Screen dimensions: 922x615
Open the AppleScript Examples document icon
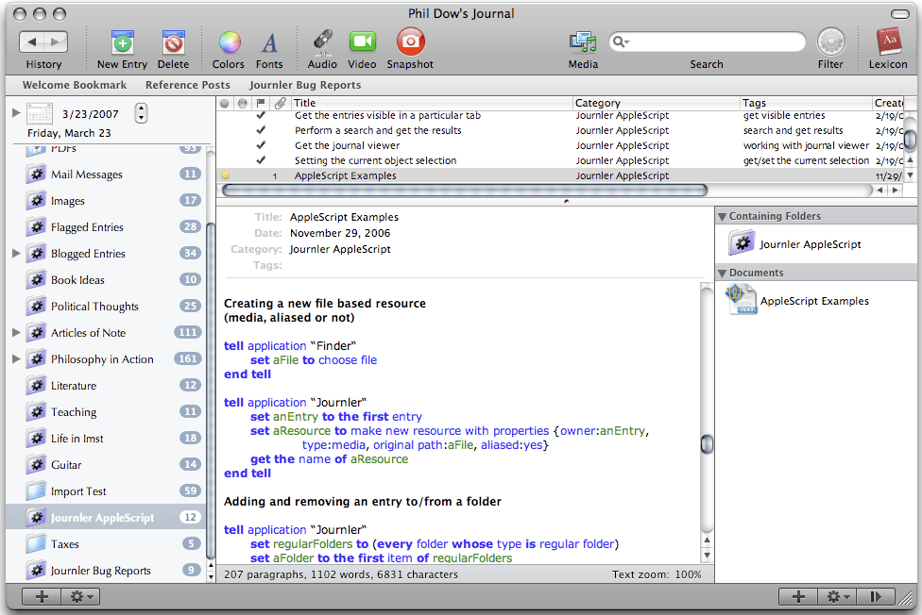[741, 300]
